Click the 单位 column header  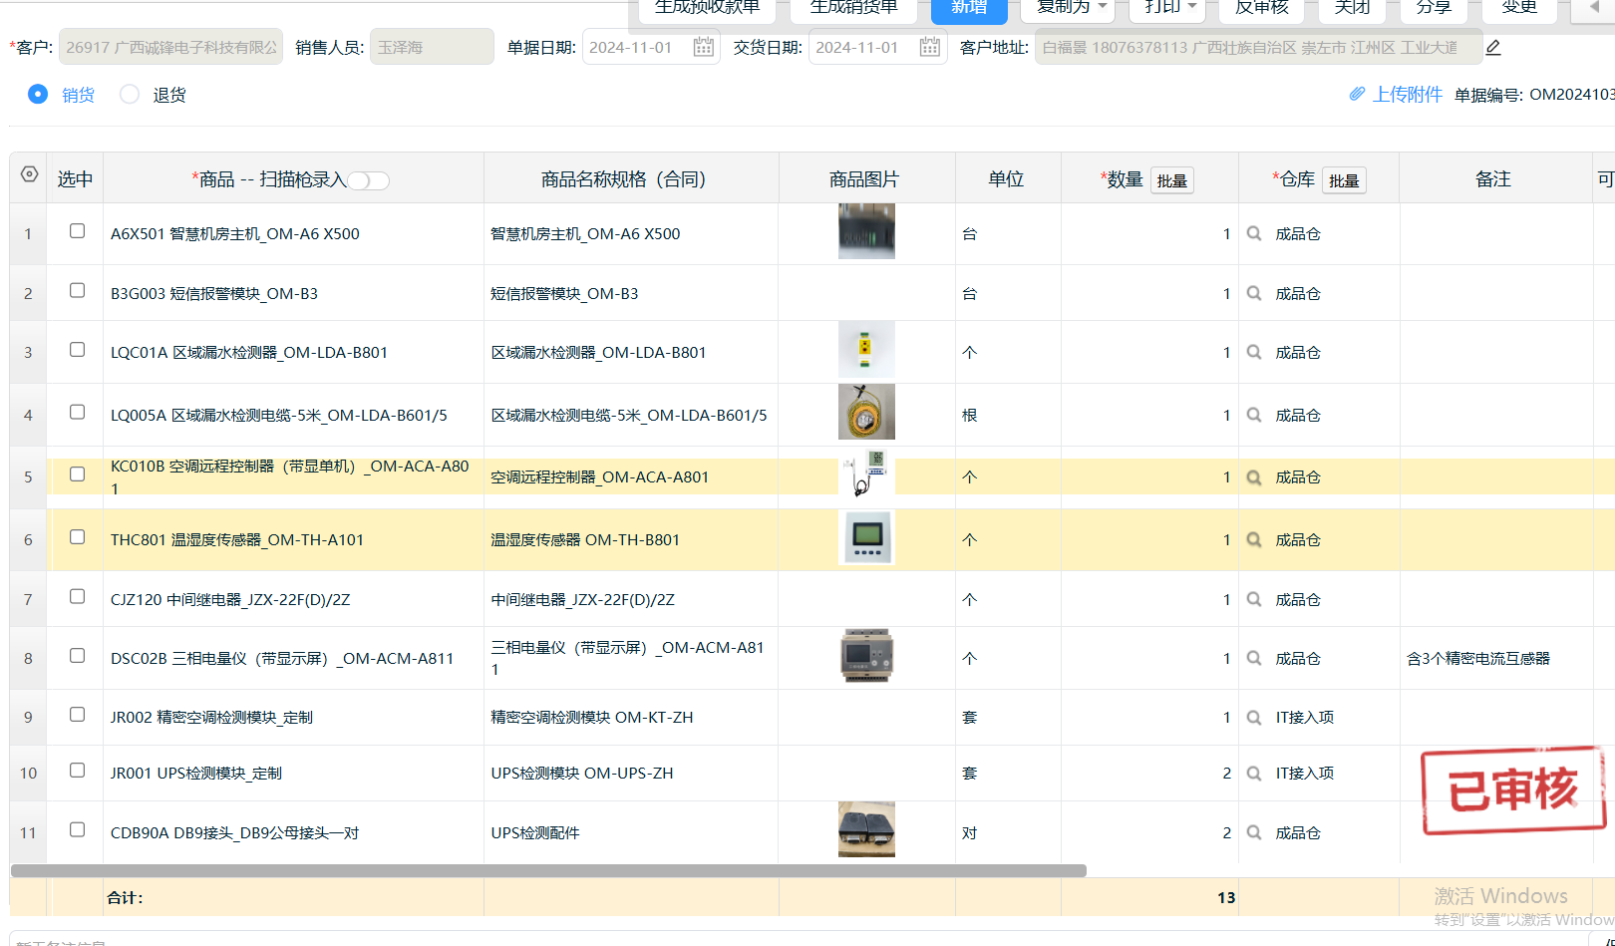1006,179
